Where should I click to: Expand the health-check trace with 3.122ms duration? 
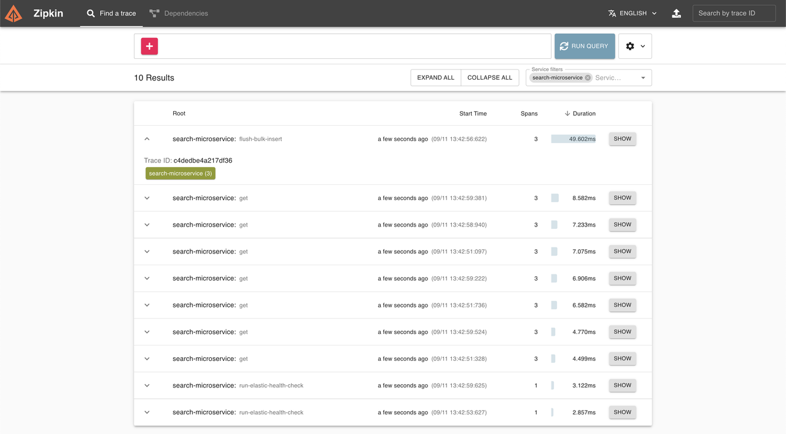pyautogui.click(x=147, y=386)
